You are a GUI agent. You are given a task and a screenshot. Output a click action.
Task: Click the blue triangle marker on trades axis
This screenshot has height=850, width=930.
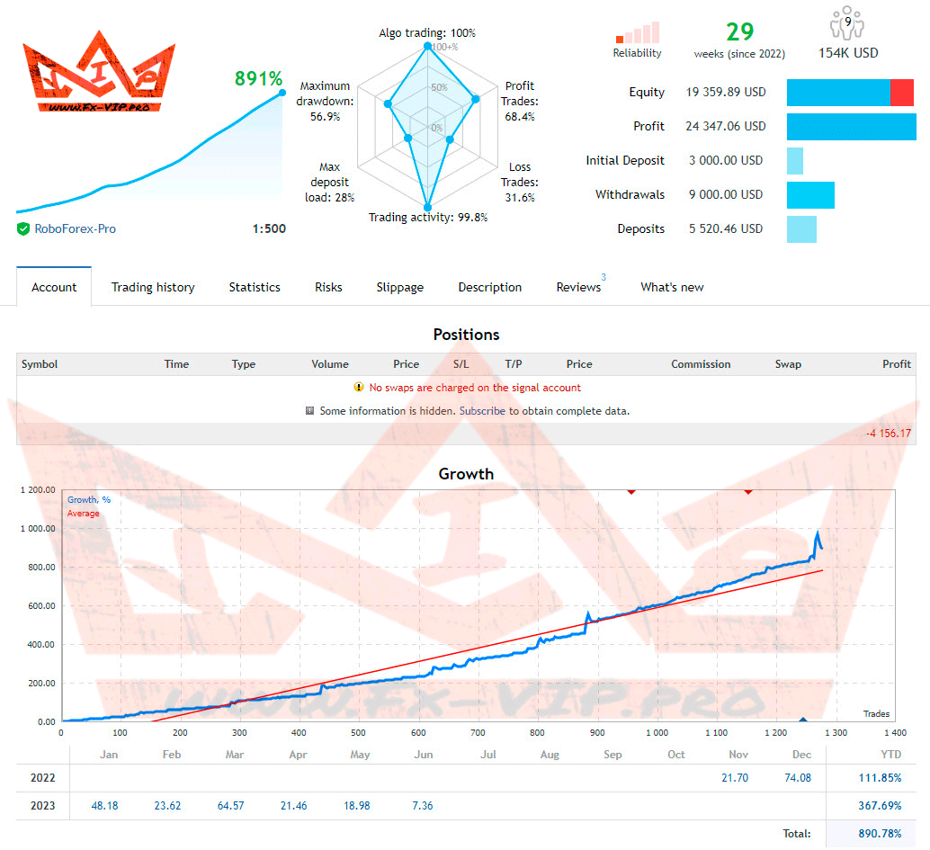(x=803, y=720)
